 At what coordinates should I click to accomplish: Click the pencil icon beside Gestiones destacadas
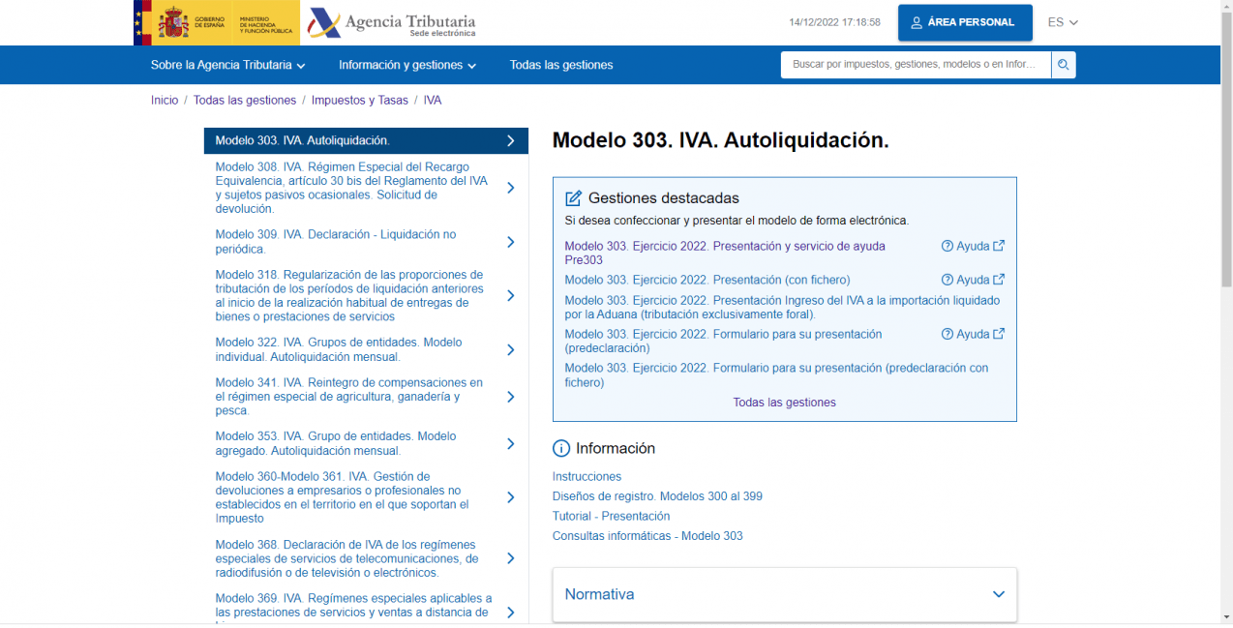[x=571, y=197]
